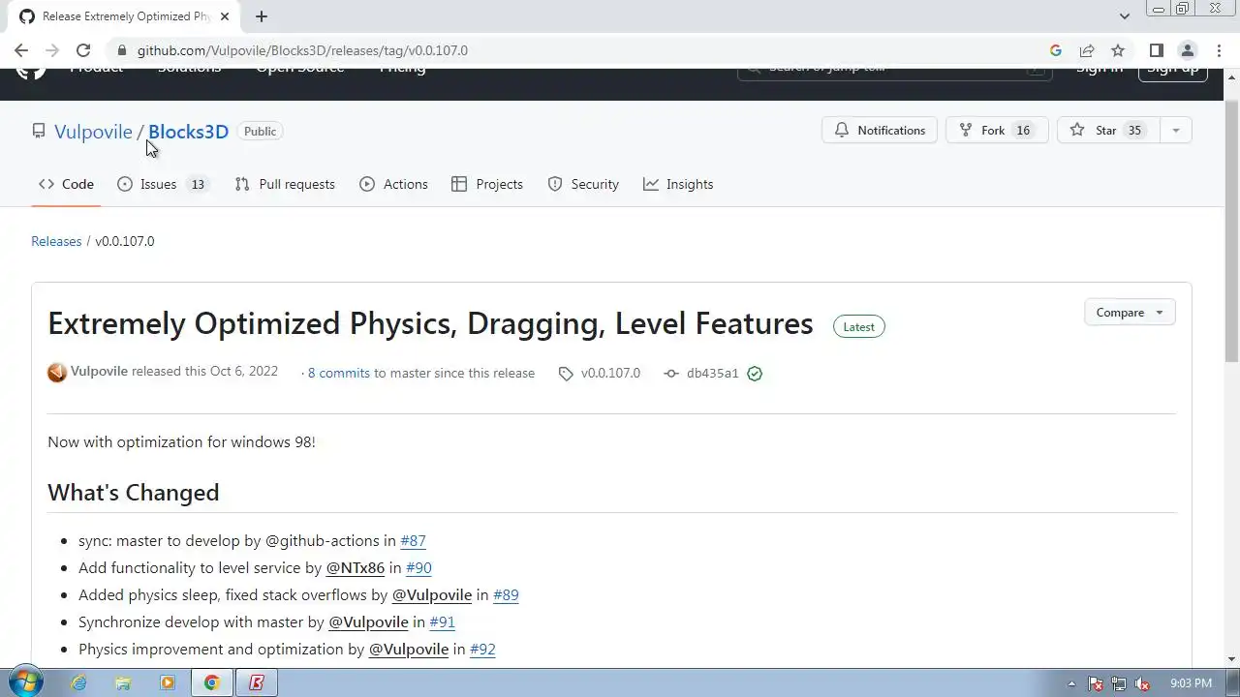This screenshot has height=697, width=1240.
Task: Open the Chrome three-dot menu
Action: (x=1219, y=50)
